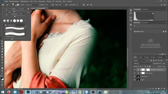168x94 pixels.
Task: Open the Adjustments panel icon in dock
Action: [x=131, y=20]
